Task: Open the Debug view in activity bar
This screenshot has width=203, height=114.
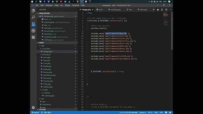Action: point(33,31)
